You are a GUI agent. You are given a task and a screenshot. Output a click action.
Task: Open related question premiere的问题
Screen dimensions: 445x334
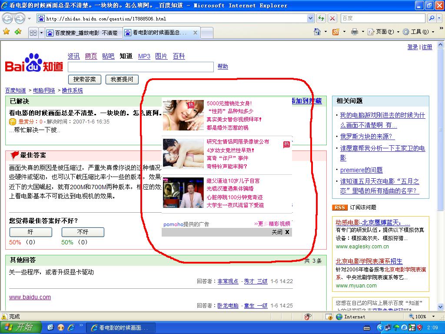click(x=361, y=170)
